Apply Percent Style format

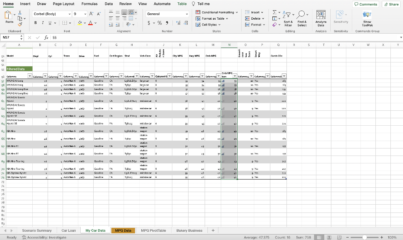point(160,23)
